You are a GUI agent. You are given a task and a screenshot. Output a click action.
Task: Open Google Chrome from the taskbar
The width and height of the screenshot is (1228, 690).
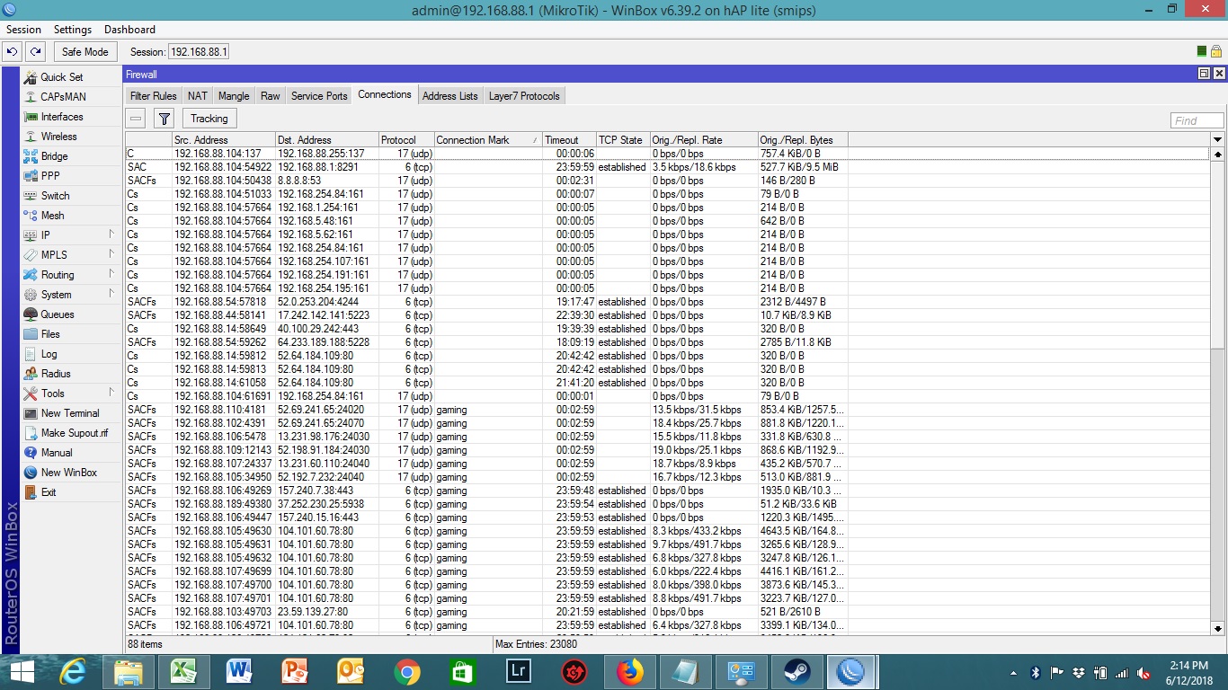(406, 671)
